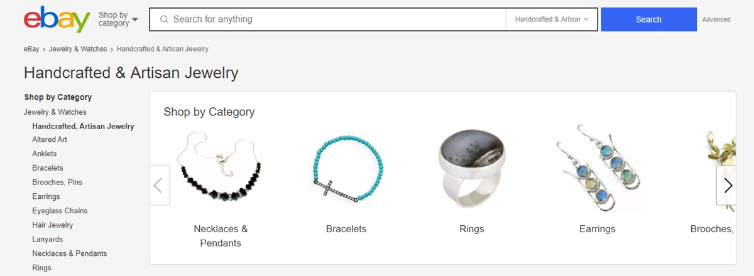This screenshot has width=754, height=276.
Task: Open the turquoise Bracelets image
Action: pyautogui.click(x=346, y=169)
